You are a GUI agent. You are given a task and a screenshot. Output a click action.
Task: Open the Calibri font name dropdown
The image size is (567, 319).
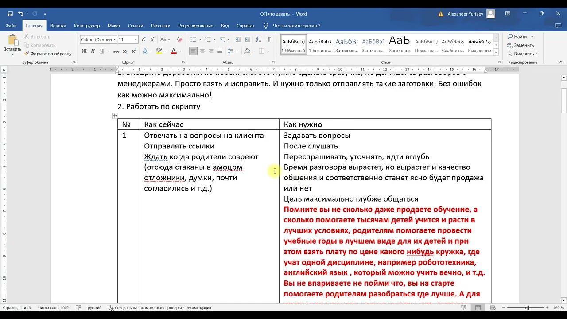tap(114, 39)
